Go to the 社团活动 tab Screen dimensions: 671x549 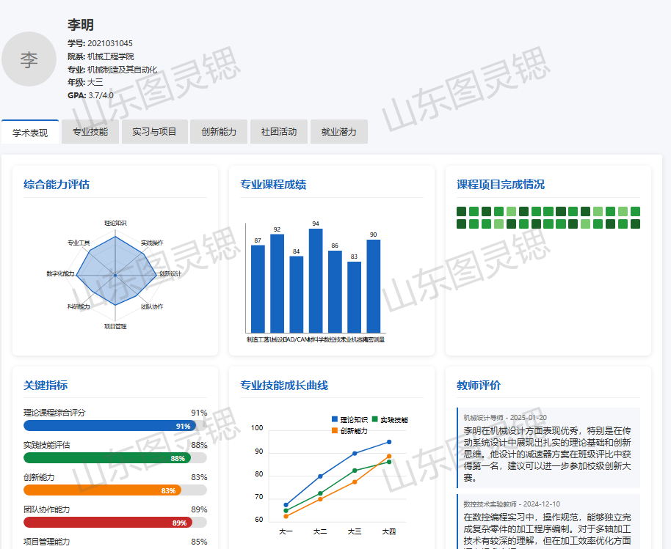point(279,132)
